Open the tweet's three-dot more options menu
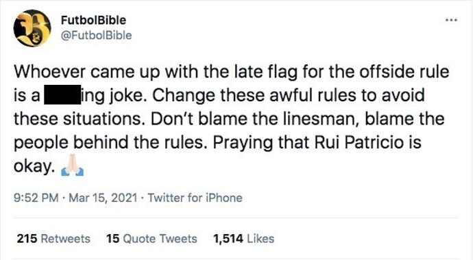Viewport: 473px width, 260px height. [x=451, y=20]
